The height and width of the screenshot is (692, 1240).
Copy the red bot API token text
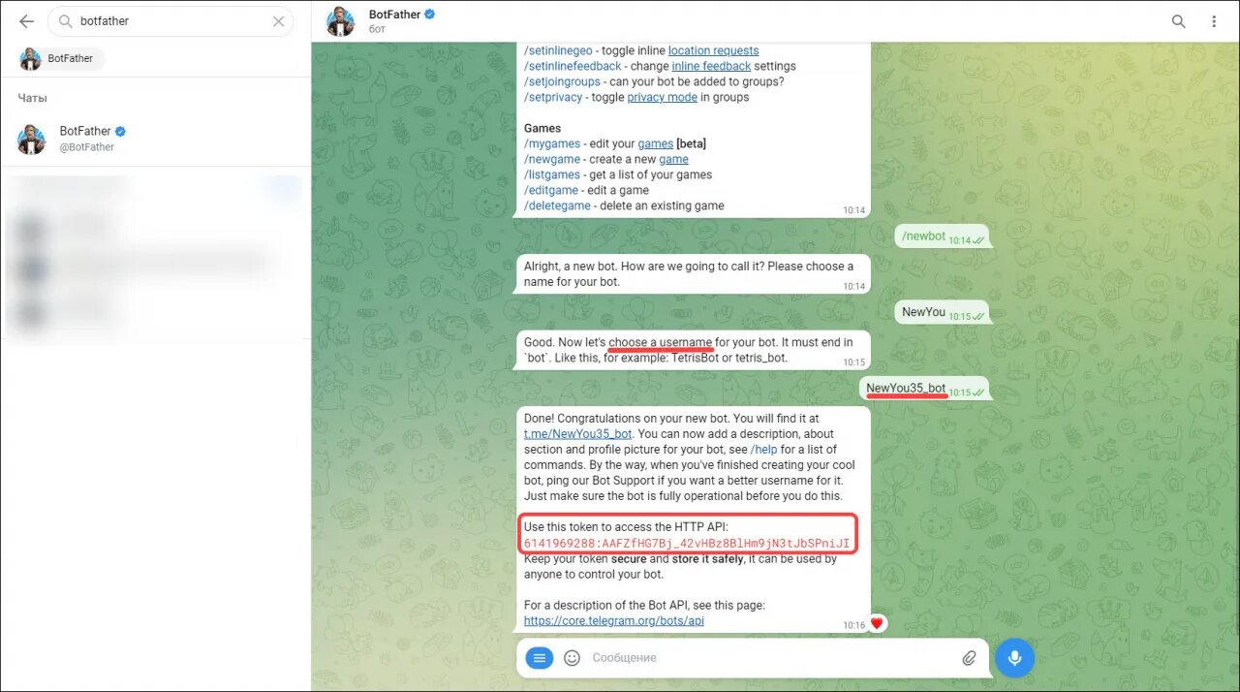click(x=687, y=543)
